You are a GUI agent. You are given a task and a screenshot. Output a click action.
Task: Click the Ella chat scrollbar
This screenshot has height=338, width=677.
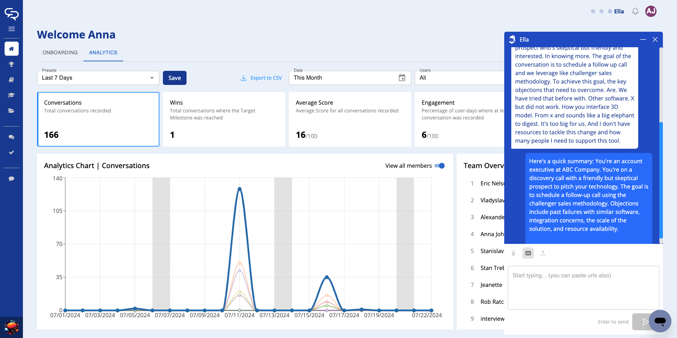tap(661, 180)
